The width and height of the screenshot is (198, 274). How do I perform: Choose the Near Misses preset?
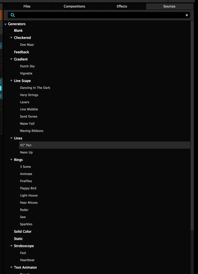tap(29, 203)
